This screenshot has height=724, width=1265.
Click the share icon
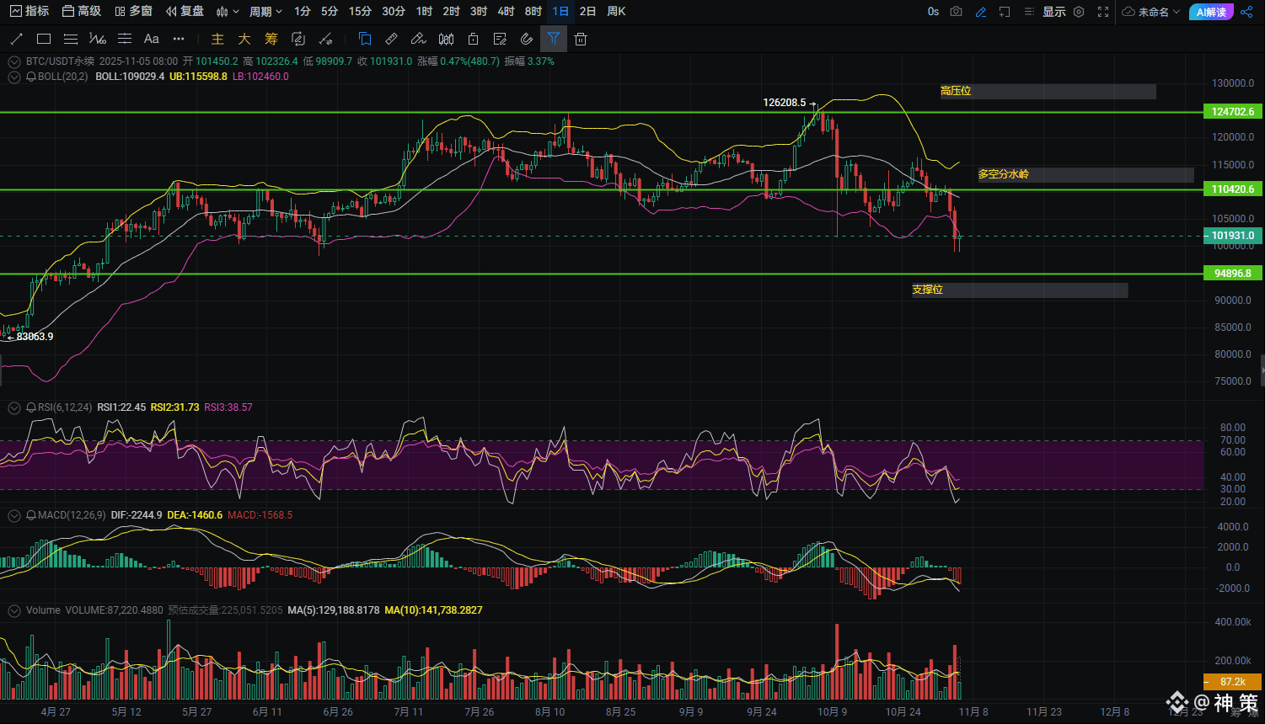[x=1246, y=12]
